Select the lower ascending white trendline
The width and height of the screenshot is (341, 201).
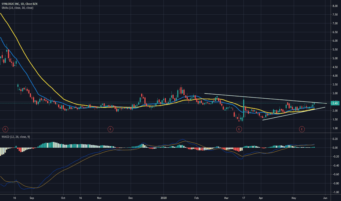[293, 114]
